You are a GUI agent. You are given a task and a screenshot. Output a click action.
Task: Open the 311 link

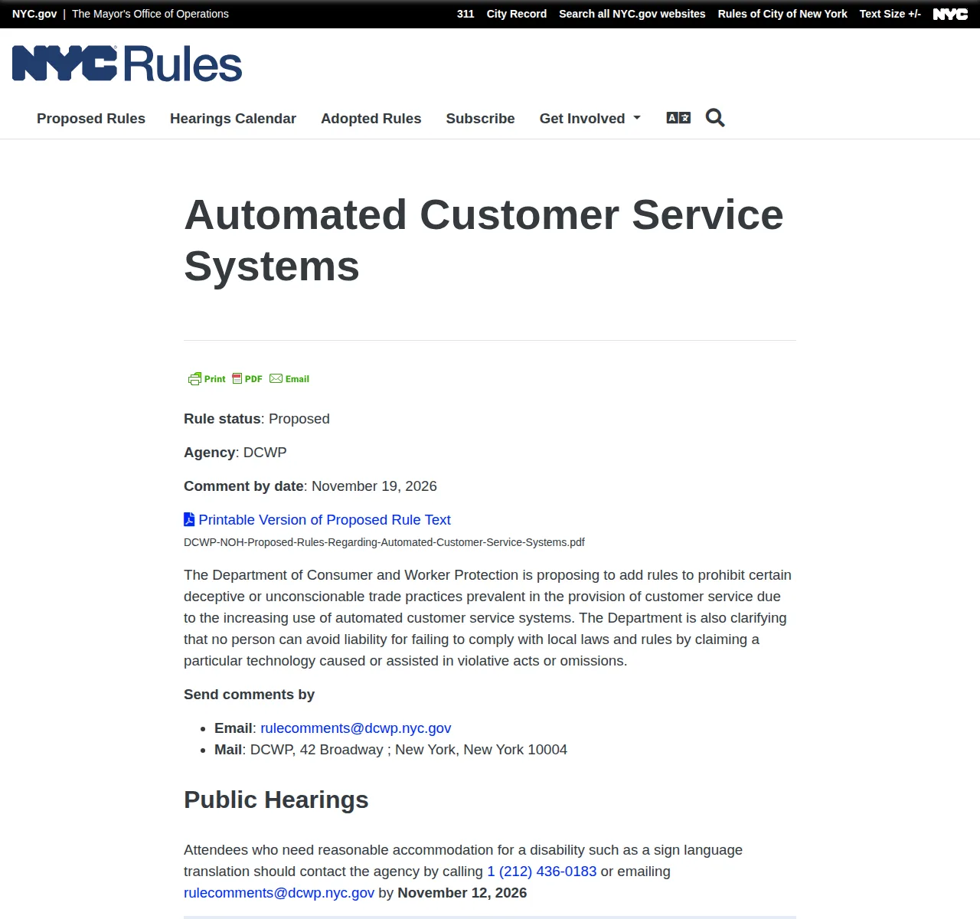(465, 14)
